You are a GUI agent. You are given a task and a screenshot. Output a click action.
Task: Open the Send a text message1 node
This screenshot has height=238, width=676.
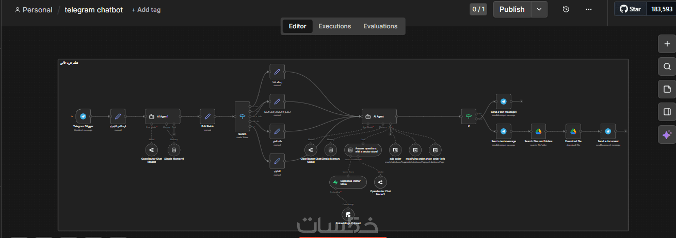coord(503,101)
